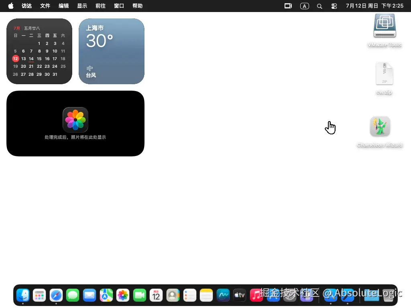Click the date and time in menu bar
411x308 pixels.
[374, 6]
